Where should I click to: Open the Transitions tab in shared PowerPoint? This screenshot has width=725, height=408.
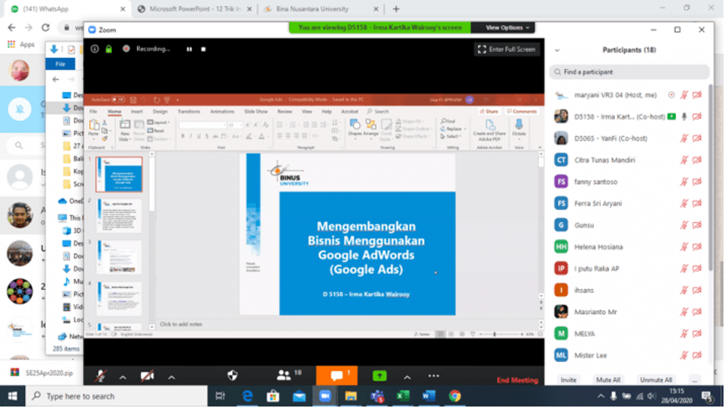click(188, 112)
